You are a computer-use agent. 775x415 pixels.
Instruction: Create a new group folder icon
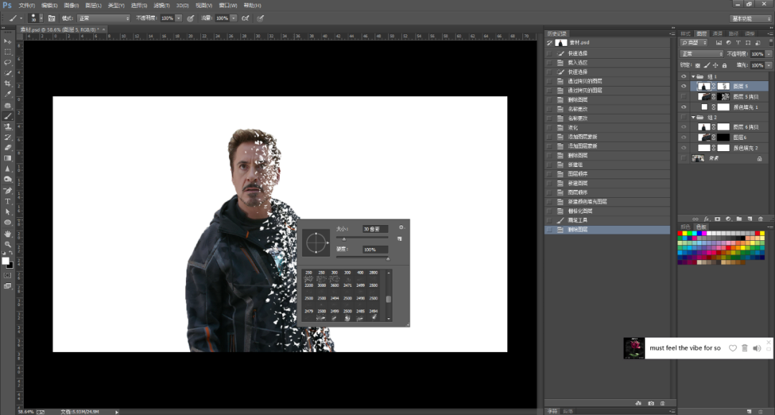point(739,219)
